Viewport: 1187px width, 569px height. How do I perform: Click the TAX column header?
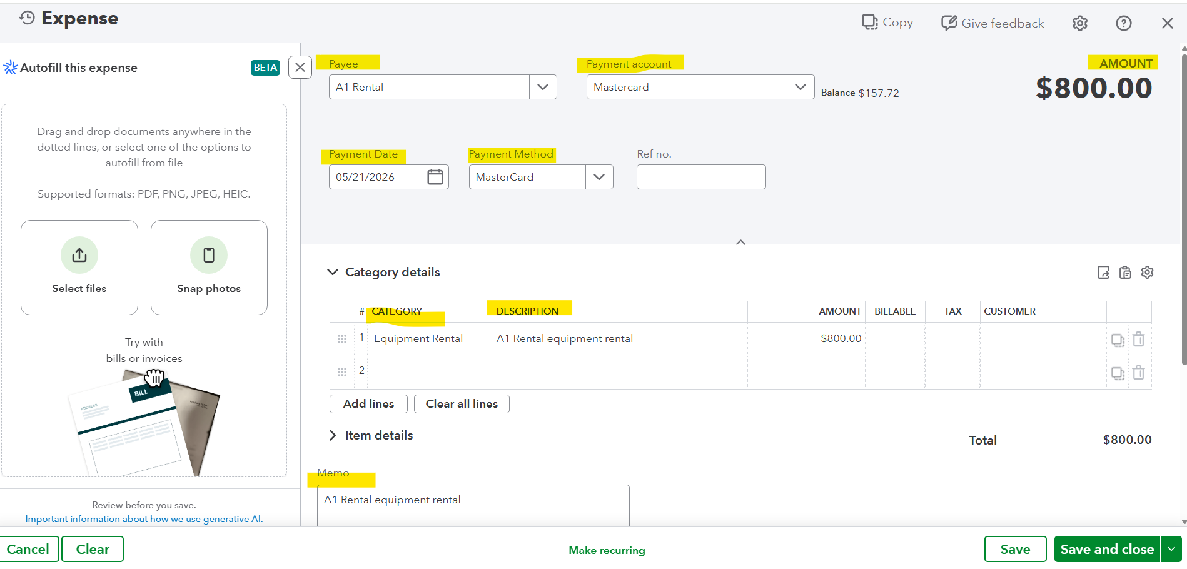[x=952, y=311]
